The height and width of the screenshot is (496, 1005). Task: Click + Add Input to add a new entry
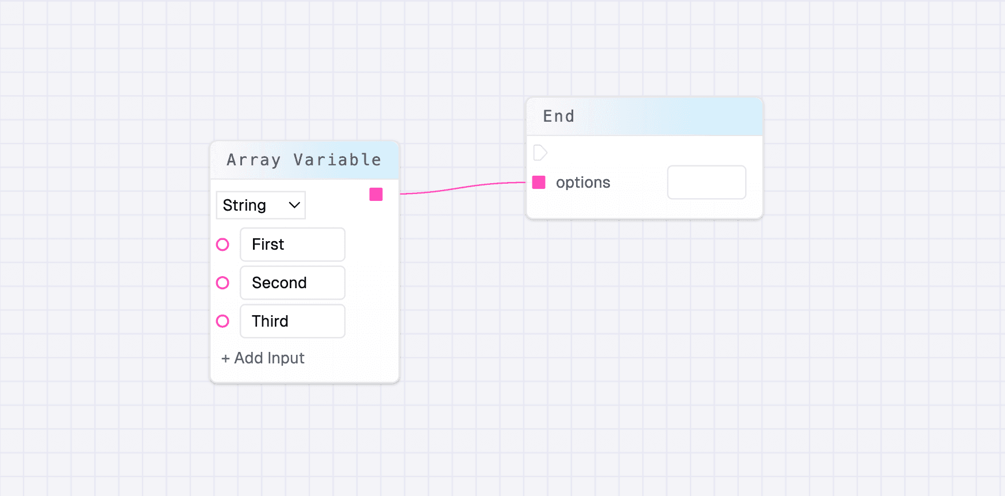263,358
